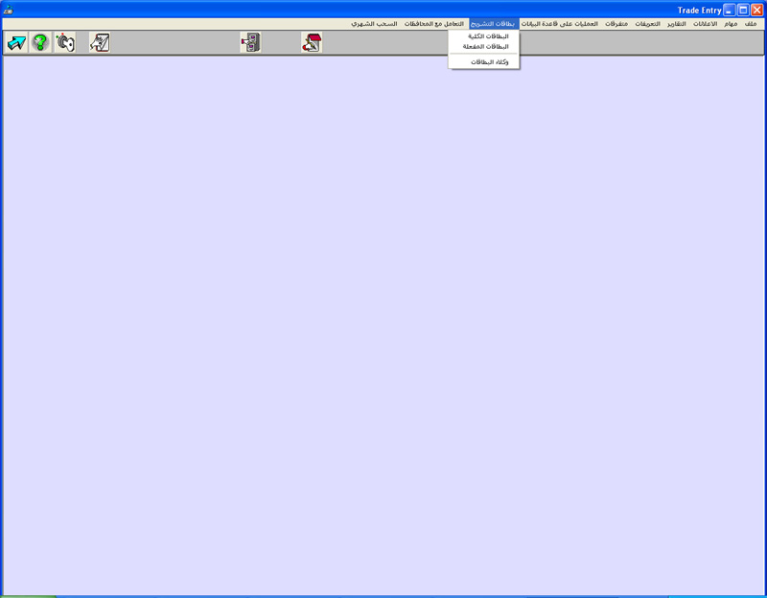This screenshot has width=767, height=598.
Task: Open the التقارير menu
Action: (677, 22)
